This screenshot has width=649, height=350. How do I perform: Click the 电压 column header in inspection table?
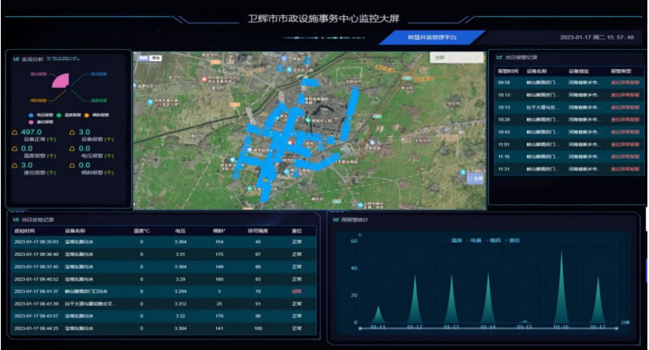[180, 231]
